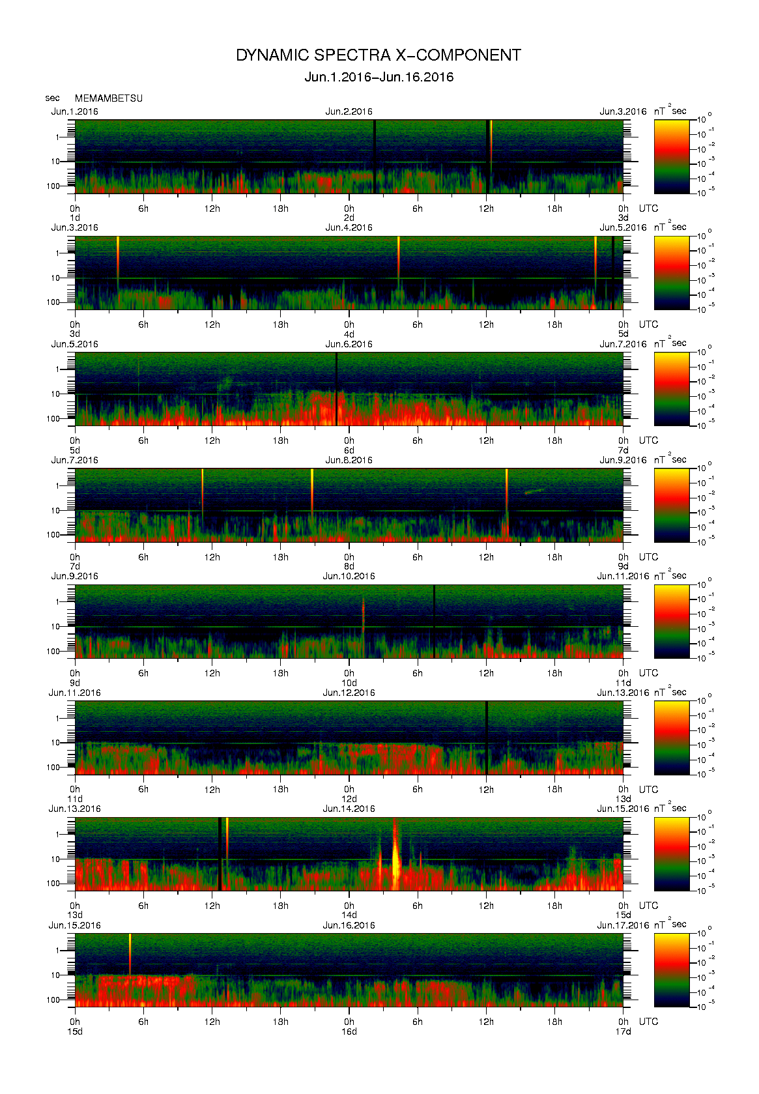Click the yellow spike on Jun.15 near 5h
Image resolution: width=759 pixels, height=1094 pixels.
pos(130,953)
